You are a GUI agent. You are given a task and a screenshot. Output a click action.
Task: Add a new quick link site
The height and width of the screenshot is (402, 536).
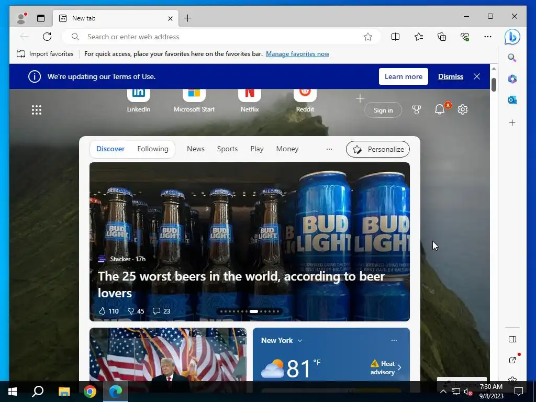pos(360,99)
